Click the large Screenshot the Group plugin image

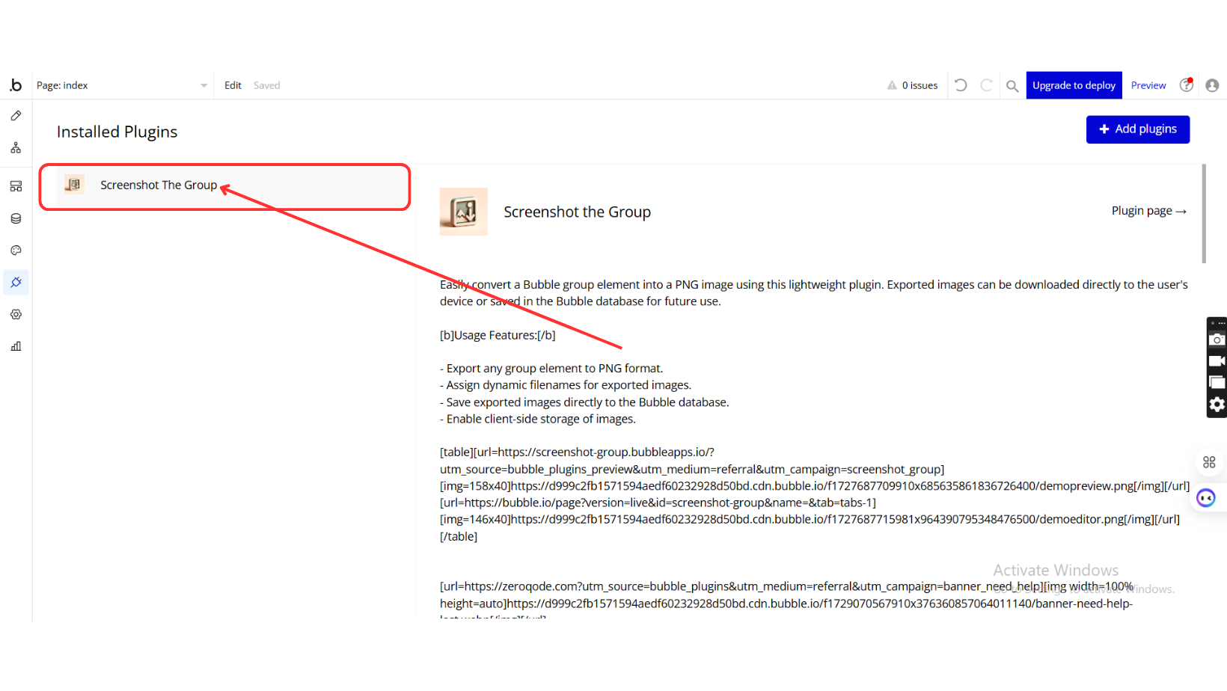[464, 212]
